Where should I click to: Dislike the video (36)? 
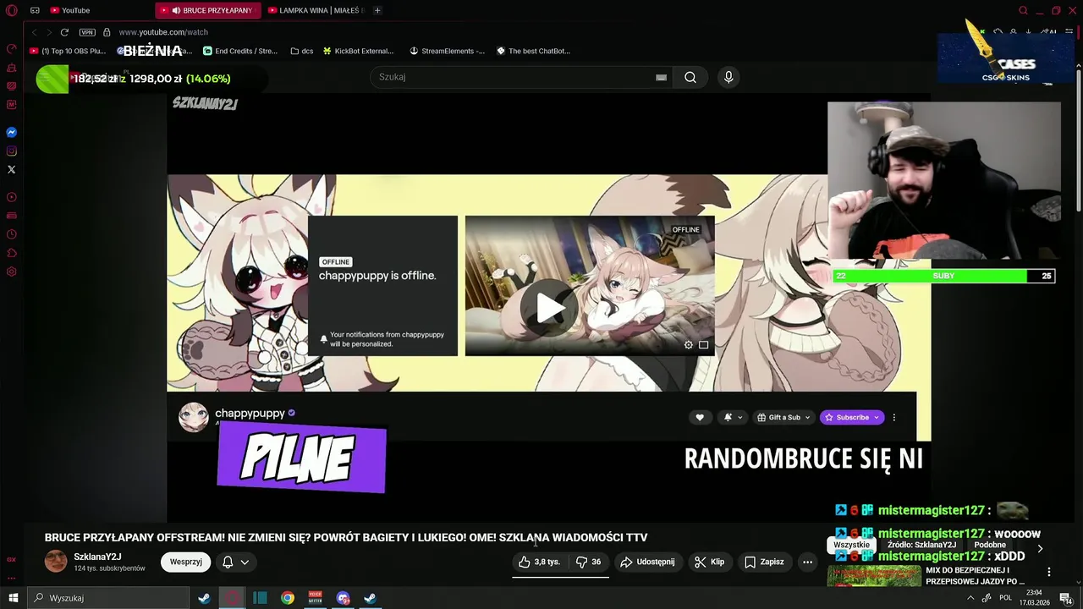point(588,562)
